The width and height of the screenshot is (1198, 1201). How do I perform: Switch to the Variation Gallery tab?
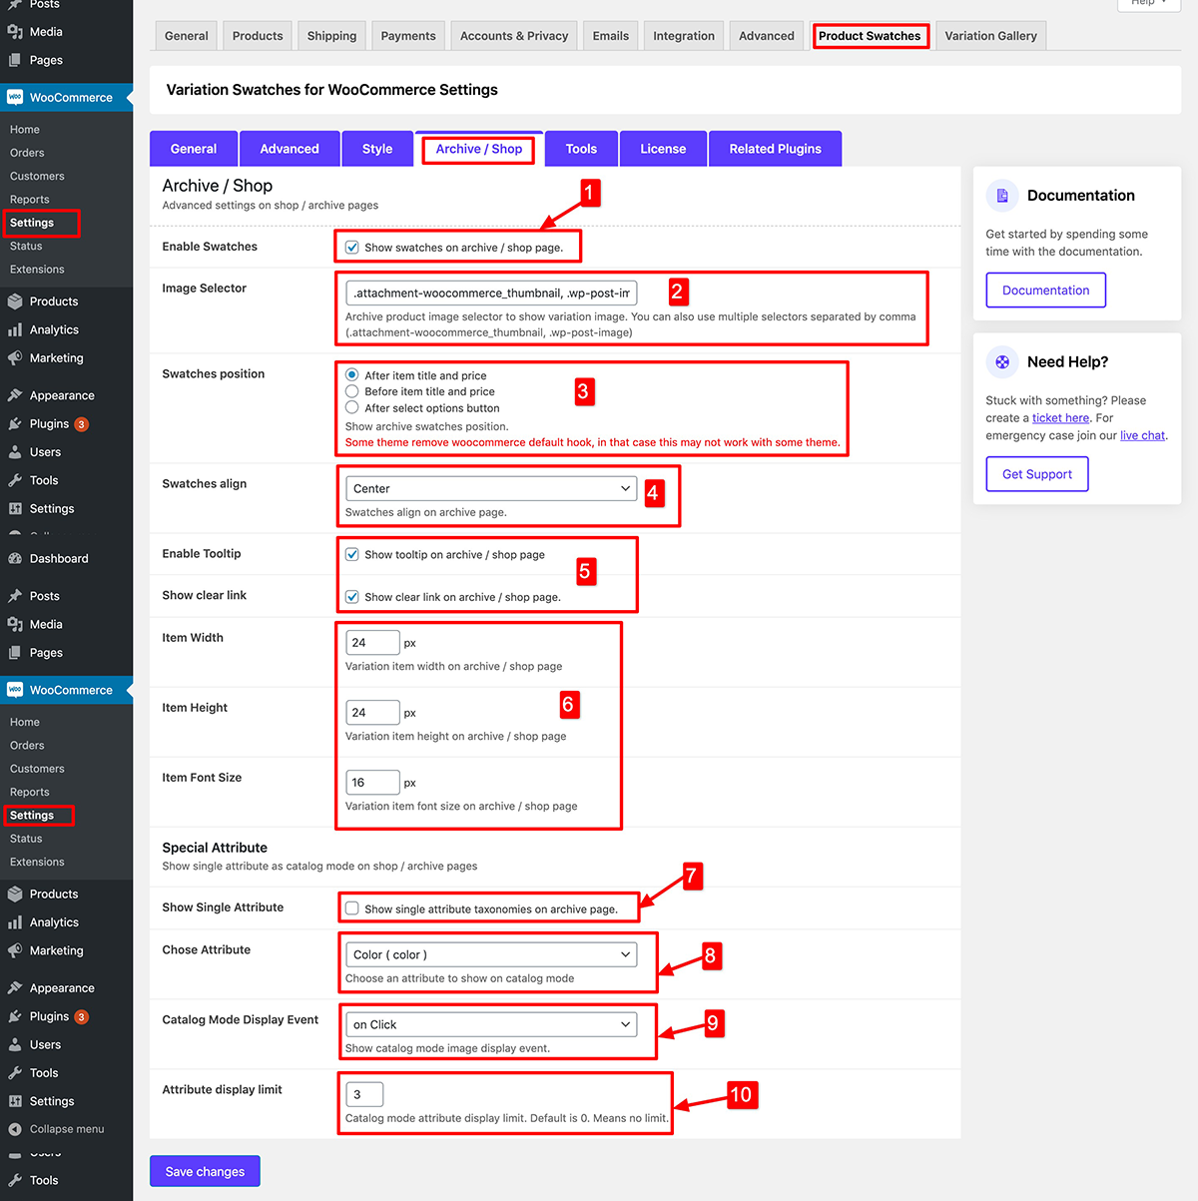pyautogui.click(x=991, y=36)
